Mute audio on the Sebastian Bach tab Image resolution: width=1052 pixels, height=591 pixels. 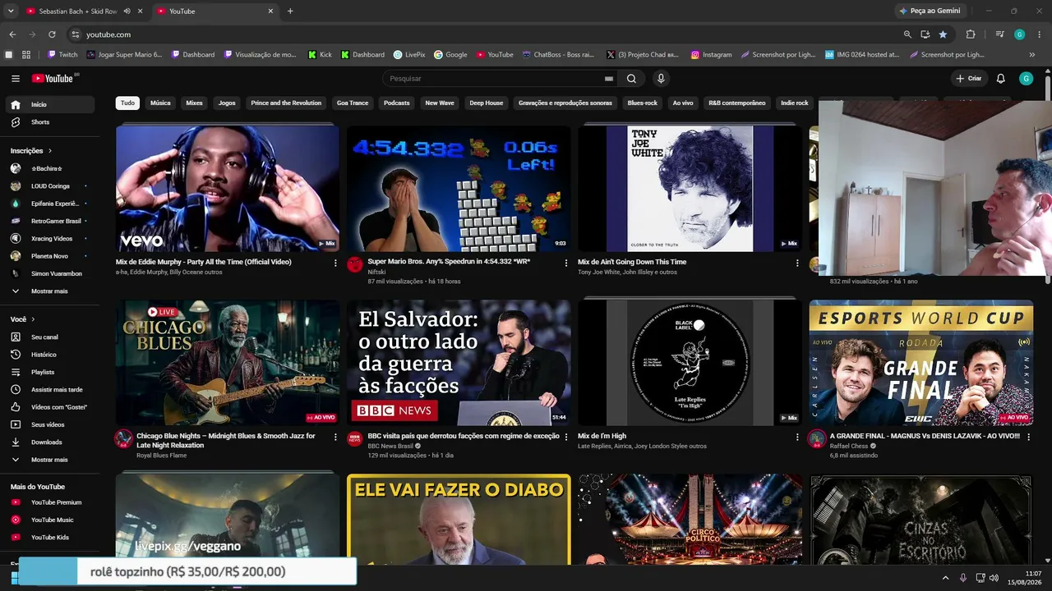127,11
